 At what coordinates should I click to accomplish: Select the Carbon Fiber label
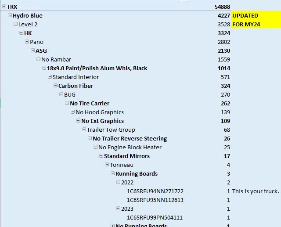pos(76,86)
